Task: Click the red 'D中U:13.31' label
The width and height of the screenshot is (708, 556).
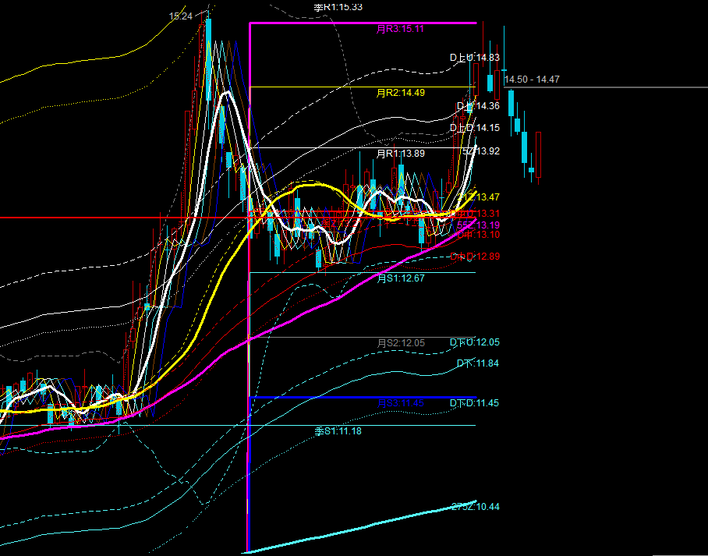Action: pyautogui.click(x=475, y=214)
